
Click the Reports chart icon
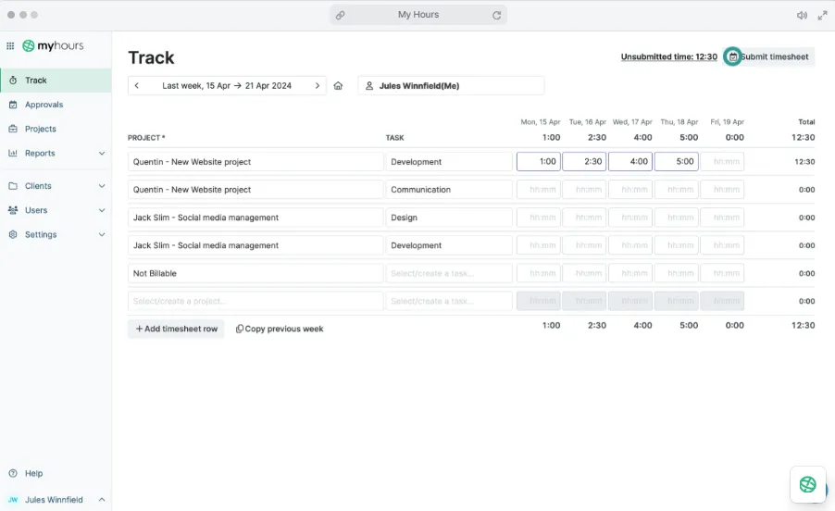coord(13,154)
